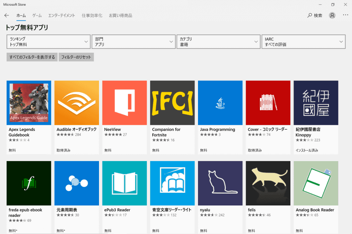Image resolution: width=352 pixels, height=234 pixels.
Task: Open the user account avatar icon
Action: [x=332, y=15]
